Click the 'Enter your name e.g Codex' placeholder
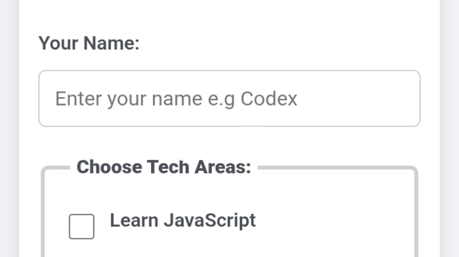 click(176, 99)
